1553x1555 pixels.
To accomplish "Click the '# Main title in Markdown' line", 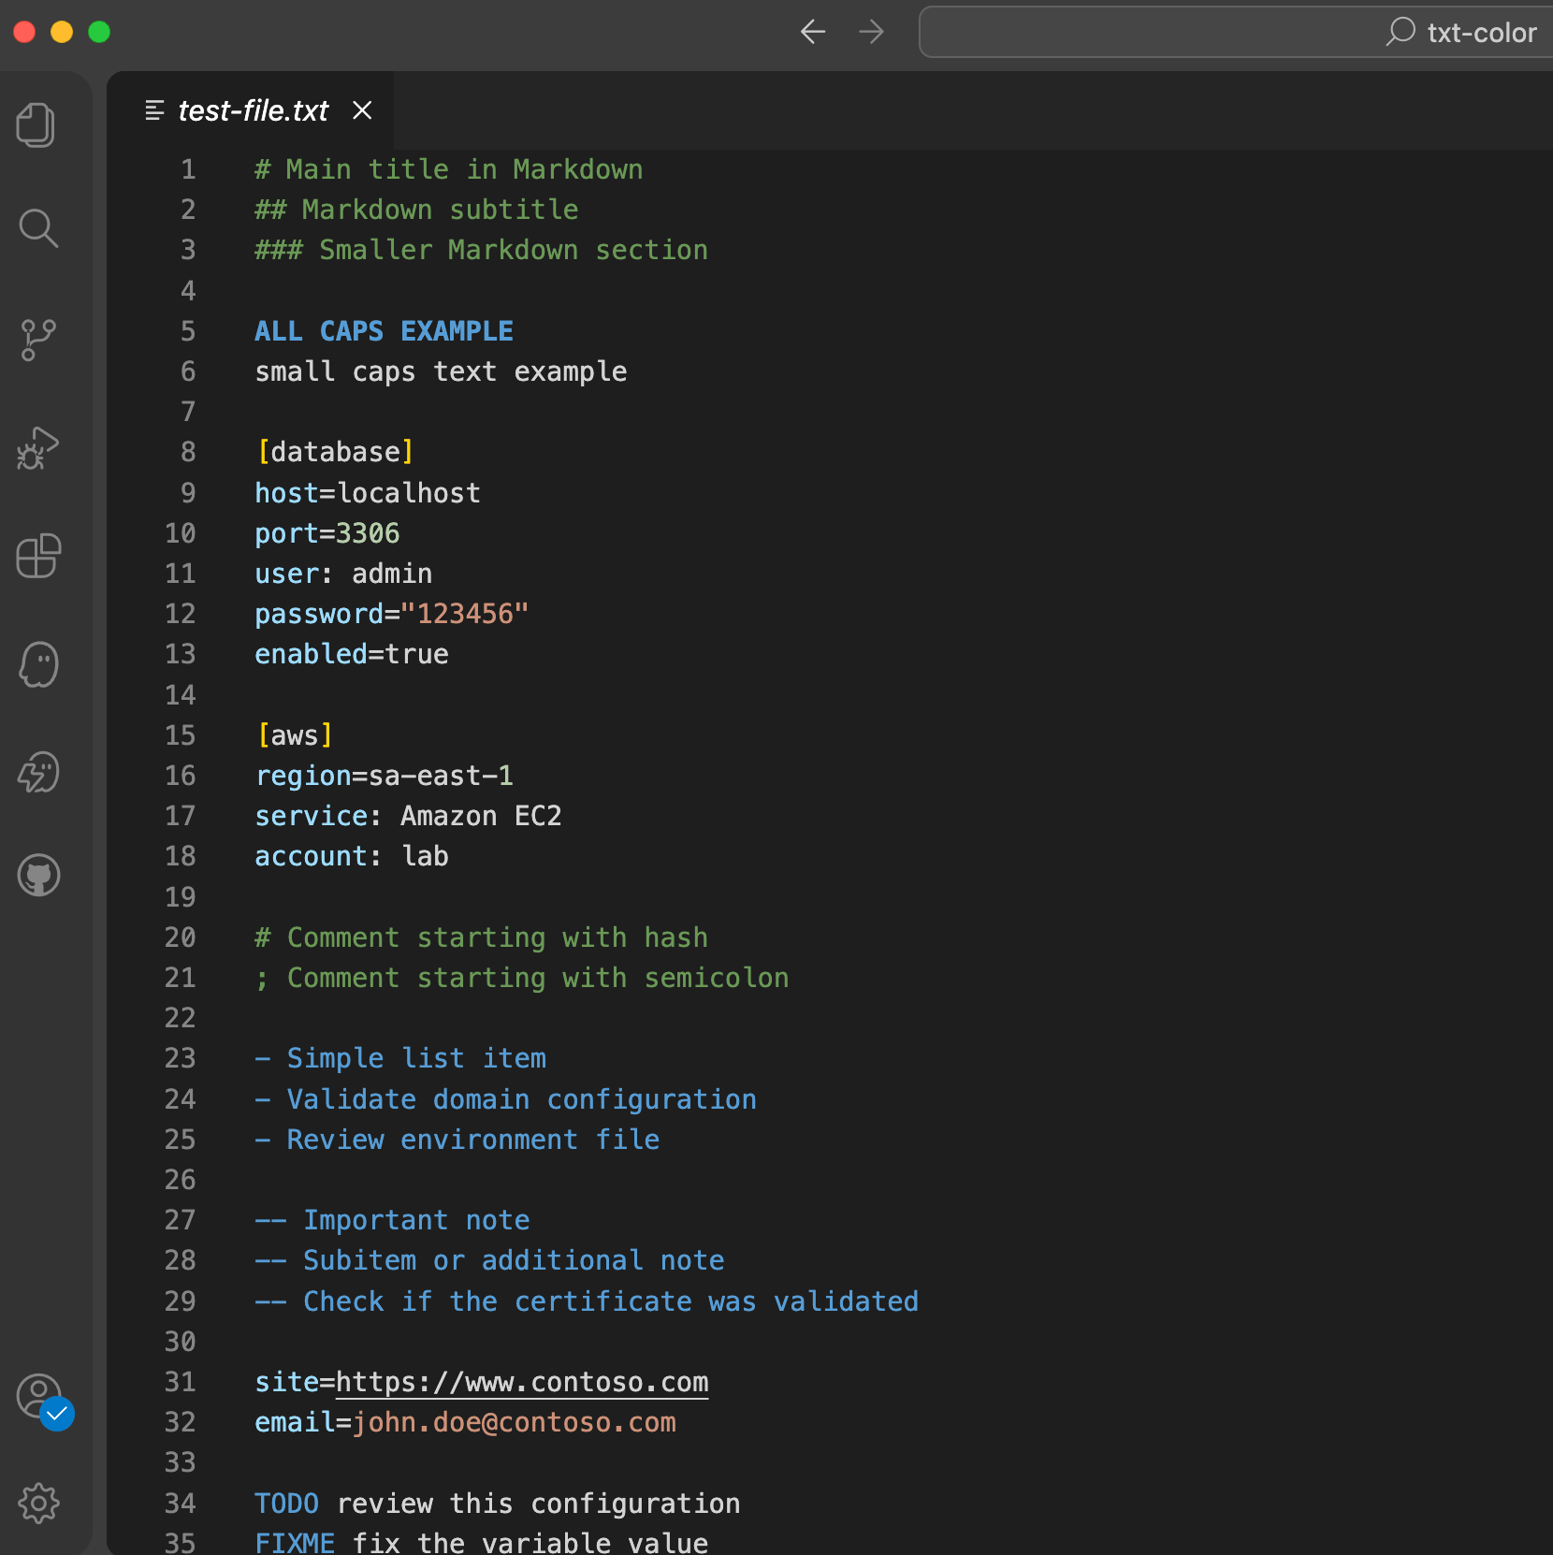I will point(448,169).
